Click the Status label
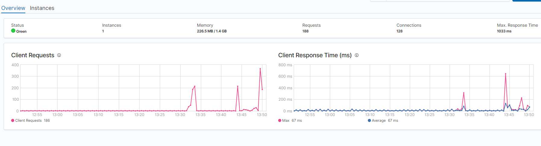The image size is (541, 146). 17,25
